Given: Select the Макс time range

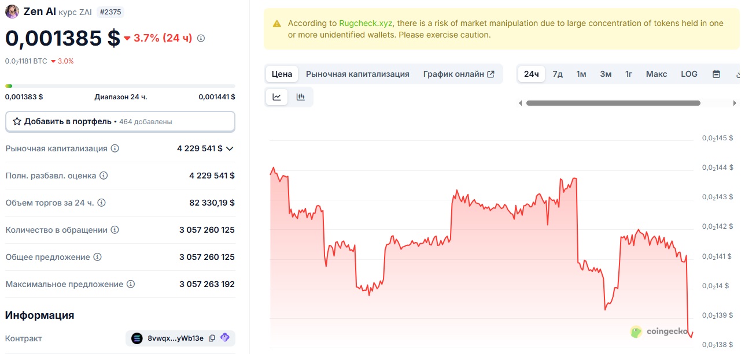Looking at the screenshot, I should (x=657, y=74).
